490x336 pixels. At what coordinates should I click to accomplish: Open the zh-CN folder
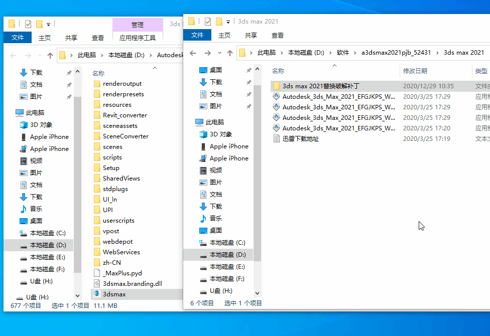coord(111,263)
